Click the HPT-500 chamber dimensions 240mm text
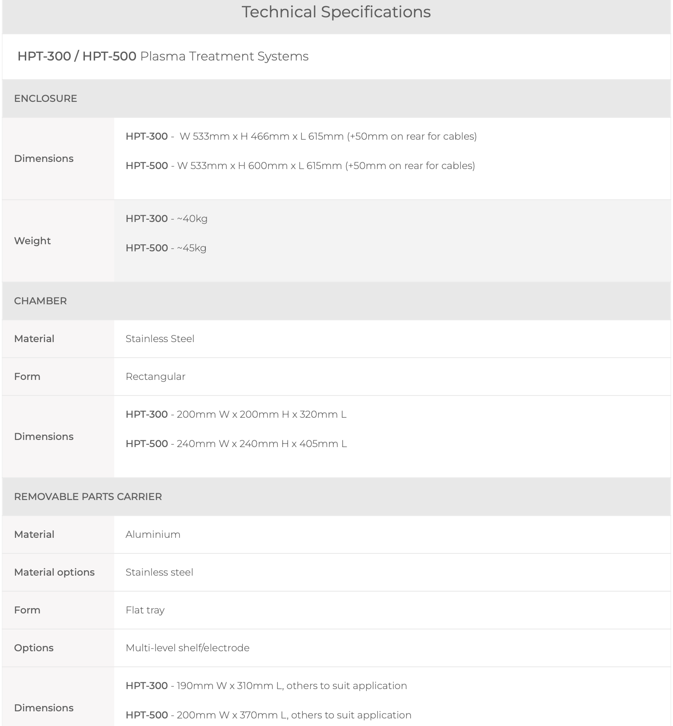This screenshot has width=673, height=726. pyautogui.click(x=236, y=444)
